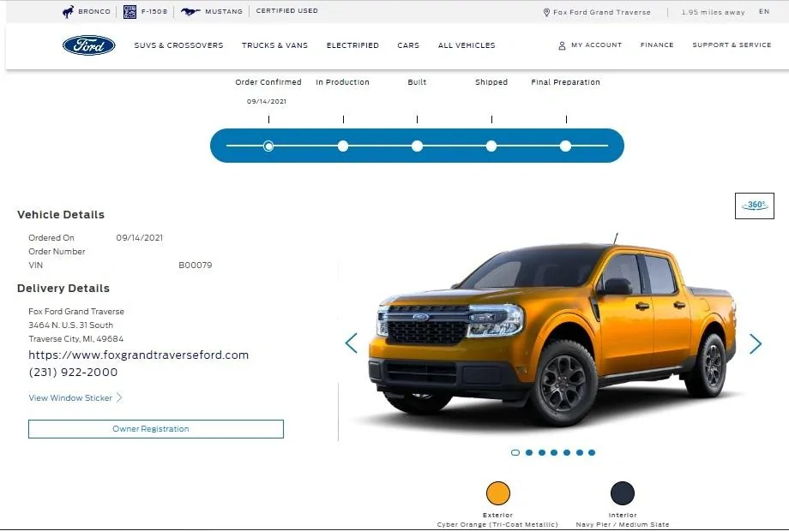Open Cars menu
This screenshot has height=531, width=789.
408,45
